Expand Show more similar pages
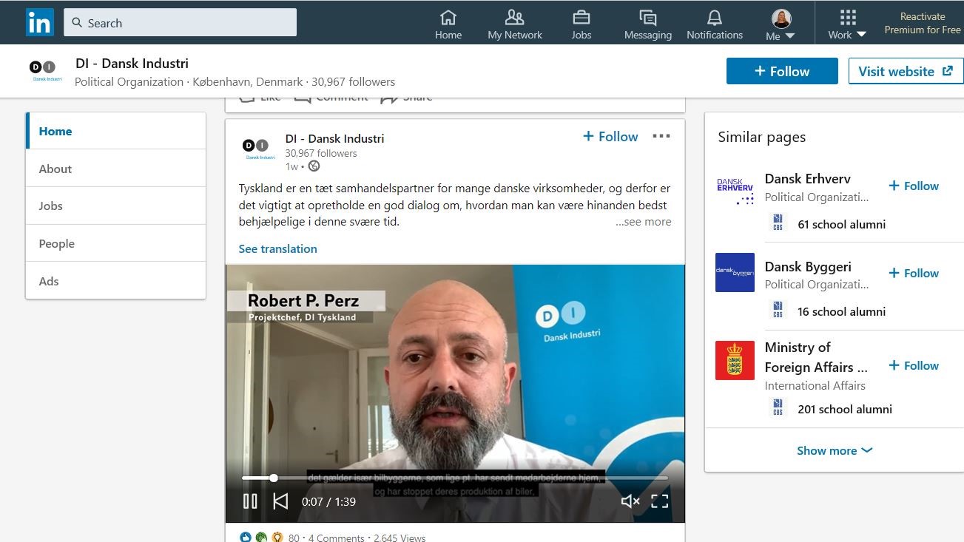964x542 pixels. coord(835,450)
